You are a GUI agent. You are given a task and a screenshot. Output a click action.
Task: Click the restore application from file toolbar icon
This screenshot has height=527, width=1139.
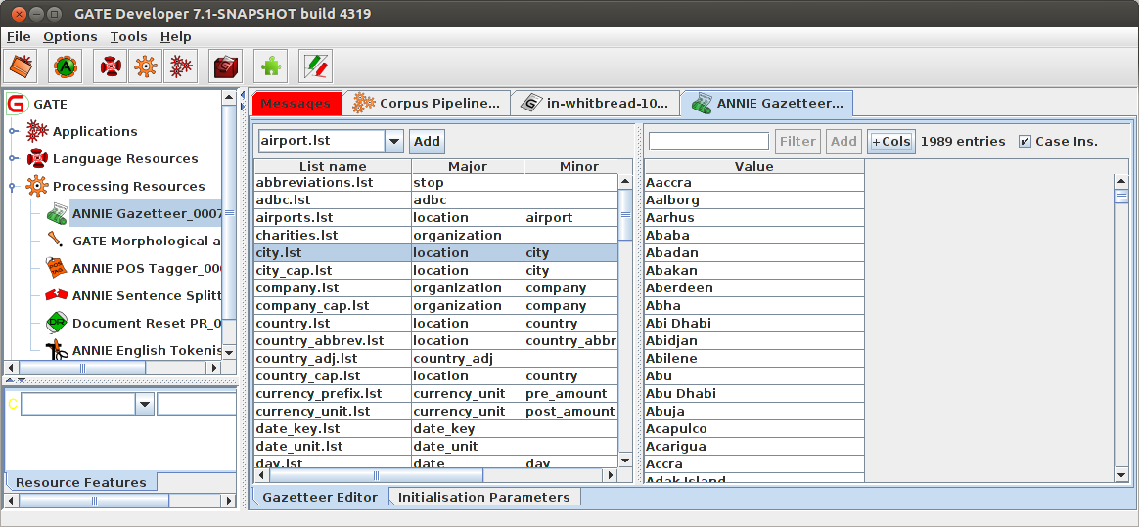point(22,66)
